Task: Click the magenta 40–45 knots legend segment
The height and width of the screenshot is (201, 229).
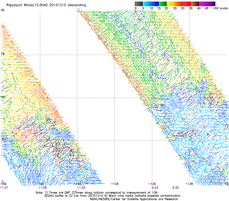Action: tap(203, 4)
